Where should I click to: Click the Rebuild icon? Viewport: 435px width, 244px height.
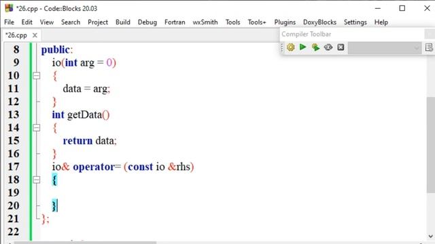328,47
